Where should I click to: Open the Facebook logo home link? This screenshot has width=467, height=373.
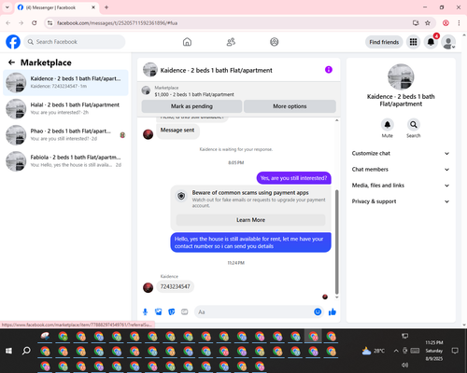13,42
